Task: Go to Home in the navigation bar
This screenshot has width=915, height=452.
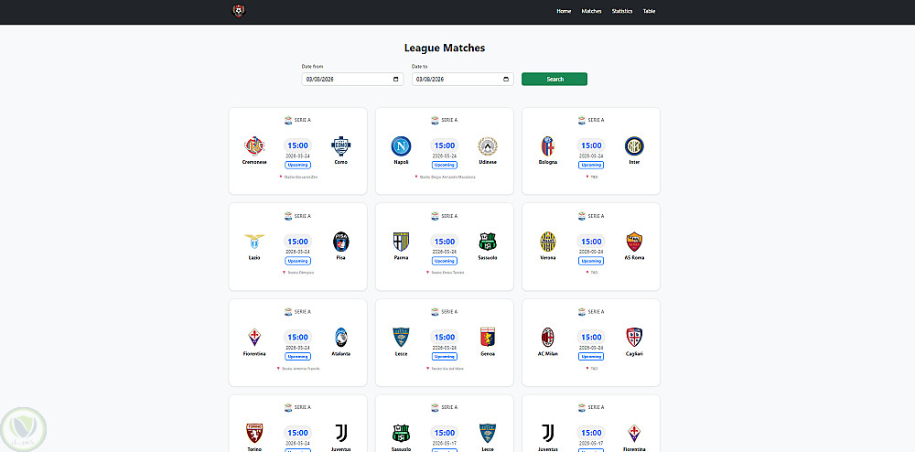Action: point(564,11)
